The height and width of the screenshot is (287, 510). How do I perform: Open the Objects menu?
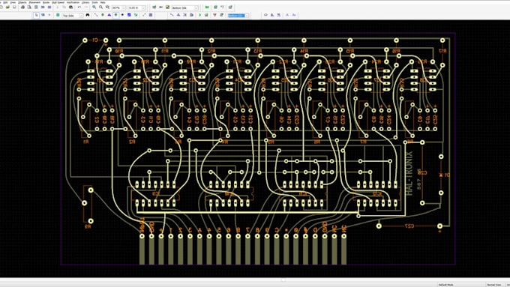point(22,2)
